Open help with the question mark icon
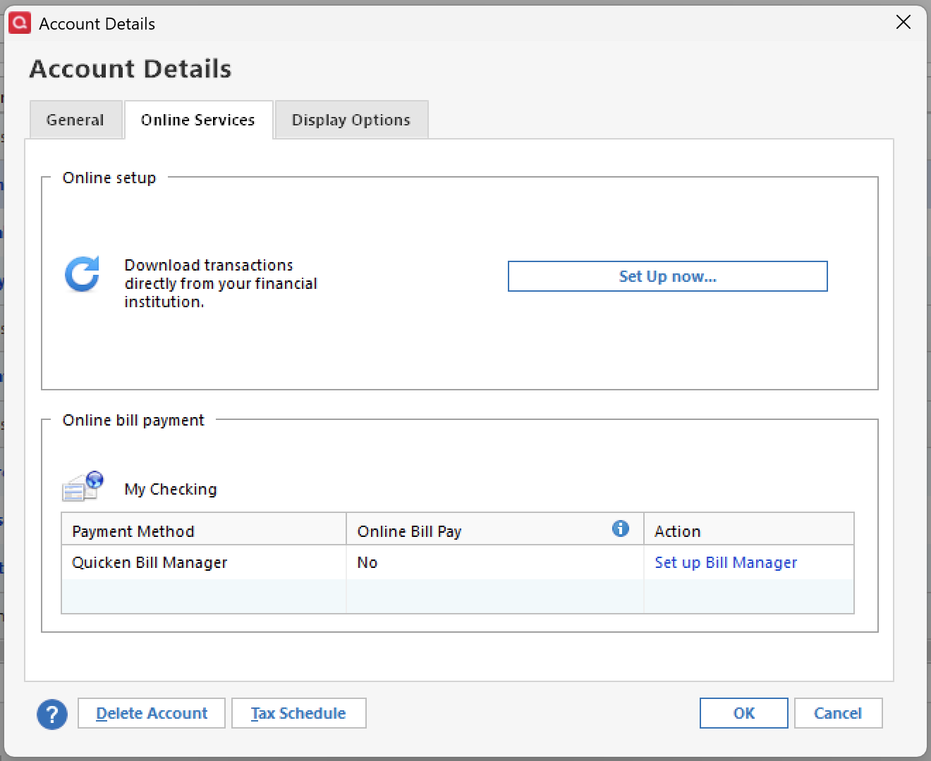Image resolution: width=931 pixels, height=761 pixels. pos(52,714)
